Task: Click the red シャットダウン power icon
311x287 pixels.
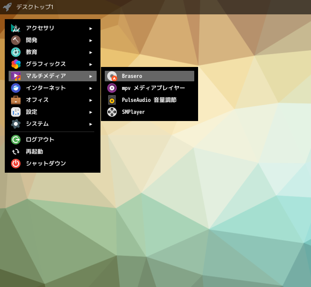Action: point(16,164)
